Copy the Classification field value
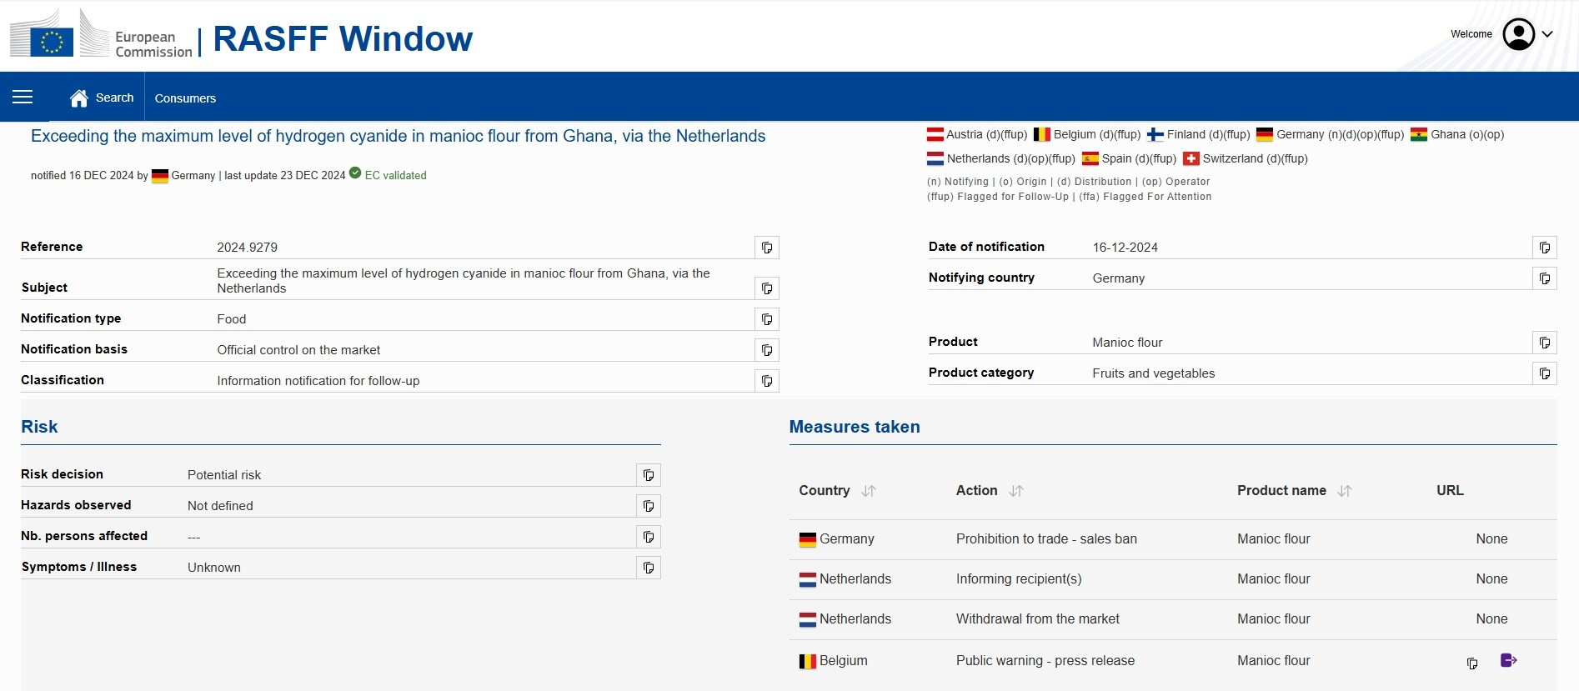This screenshot has height=691, width=1579. tap(766, 381)
